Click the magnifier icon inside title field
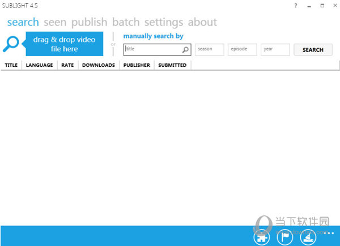The width and height of the screenshot is (340, 246). tap(185, 50)
